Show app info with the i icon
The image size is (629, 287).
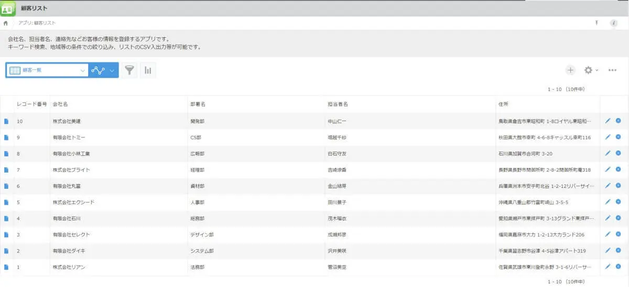(614, 23)
